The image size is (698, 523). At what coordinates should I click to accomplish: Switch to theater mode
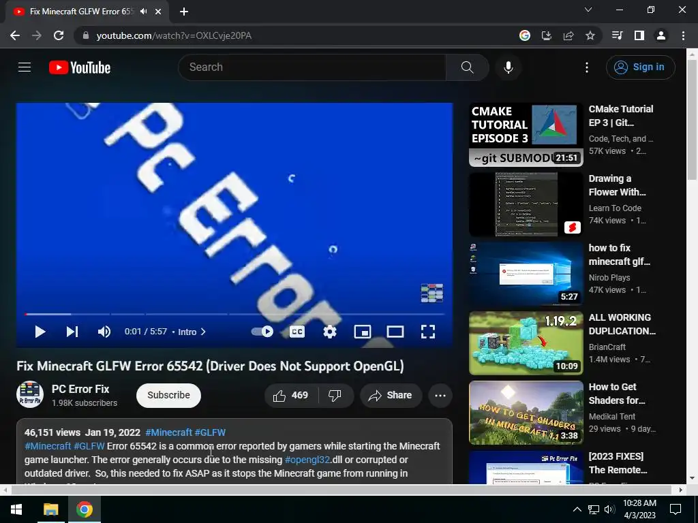pos(395,332)
